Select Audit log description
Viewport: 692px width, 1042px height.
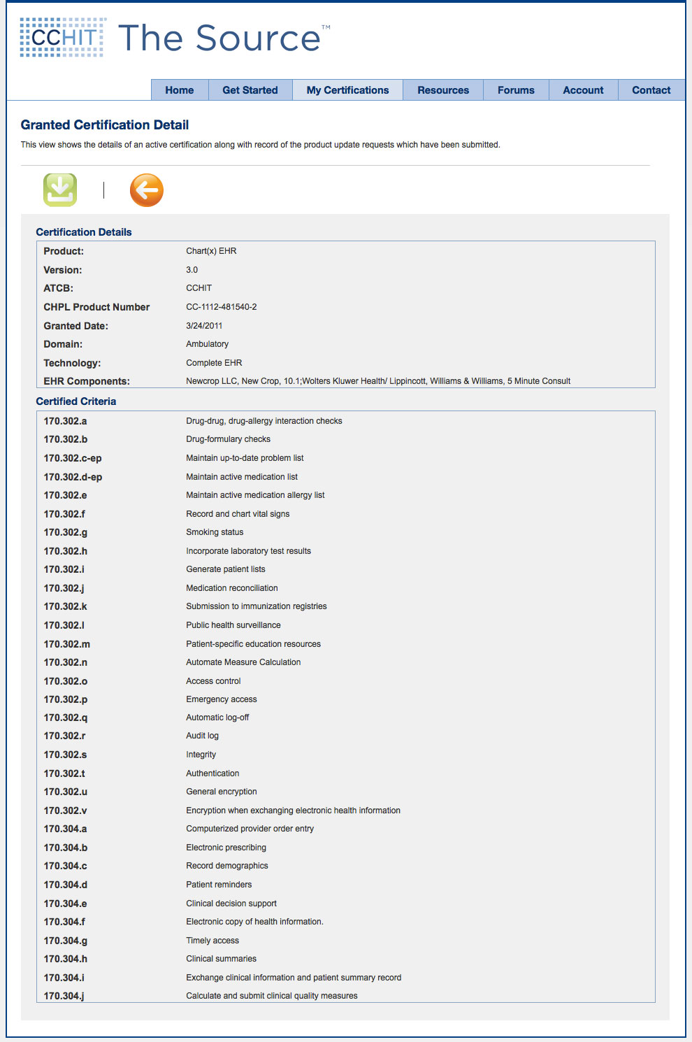tap(203, 736)
